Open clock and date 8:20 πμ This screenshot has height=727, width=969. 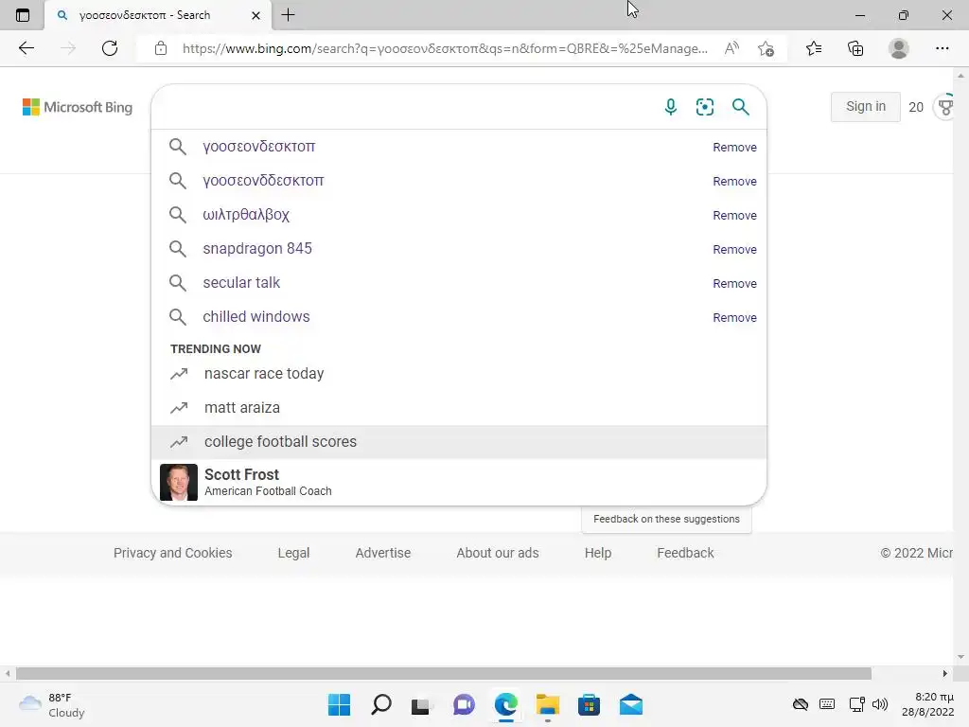(927, 704)
